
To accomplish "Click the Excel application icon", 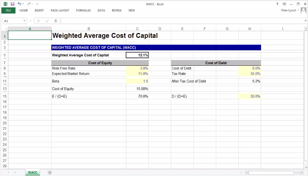I will (5, 4).
